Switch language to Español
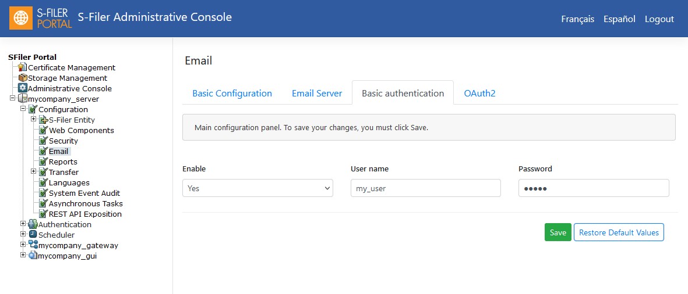The height and width of the screenshot is (294, 688). (619, 19)
